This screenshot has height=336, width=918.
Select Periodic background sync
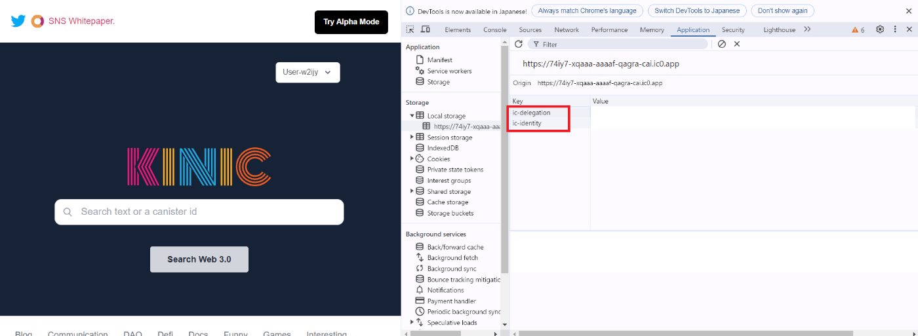(x=464, y=312)
